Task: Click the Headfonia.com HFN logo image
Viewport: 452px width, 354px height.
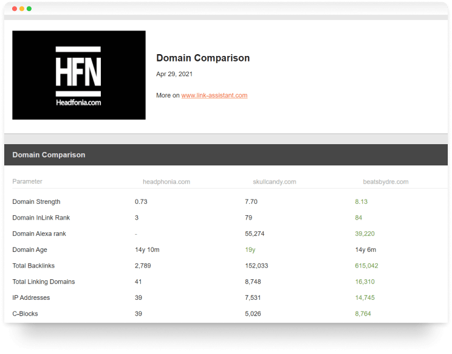Action: pyautogui.click(x=79, y=75)
